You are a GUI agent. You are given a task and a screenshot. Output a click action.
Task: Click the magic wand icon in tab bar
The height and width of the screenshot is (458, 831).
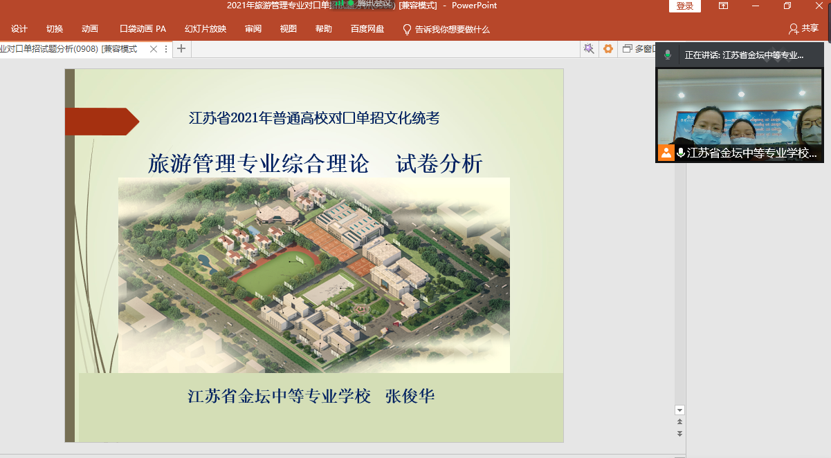pos(589,48)
